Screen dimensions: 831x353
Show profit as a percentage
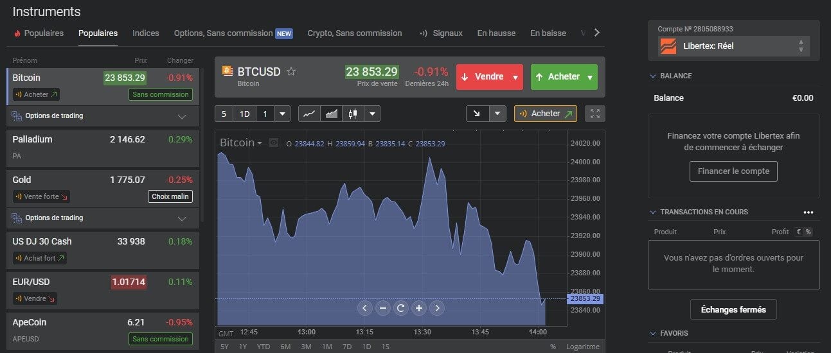pyautogui.click(x=808, y=232)
